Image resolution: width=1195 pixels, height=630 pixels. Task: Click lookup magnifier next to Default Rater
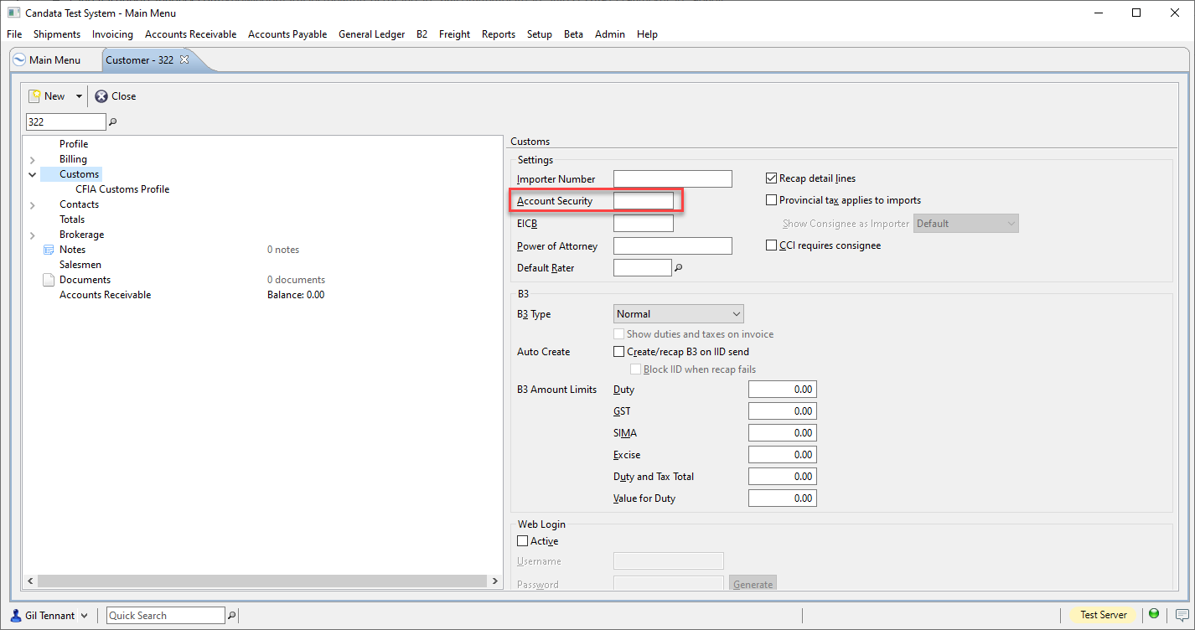click(x=679, y=268)
